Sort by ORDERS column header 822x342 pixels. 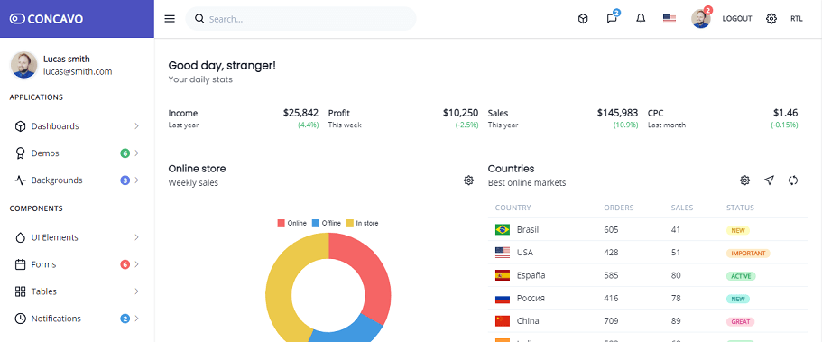pyautogui.click(x=619, y=208)
